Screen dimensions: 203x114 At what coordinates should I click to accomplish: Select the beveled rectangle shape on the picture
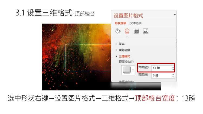[88, 57]
